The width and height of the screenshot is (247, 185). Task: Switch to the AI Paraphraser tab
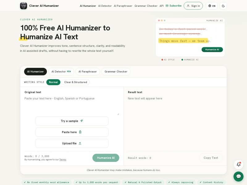[88, 72]
